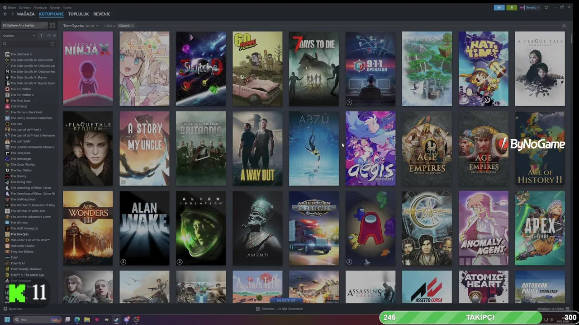Click the Steam icon in the taskbar

pos(116,320)
